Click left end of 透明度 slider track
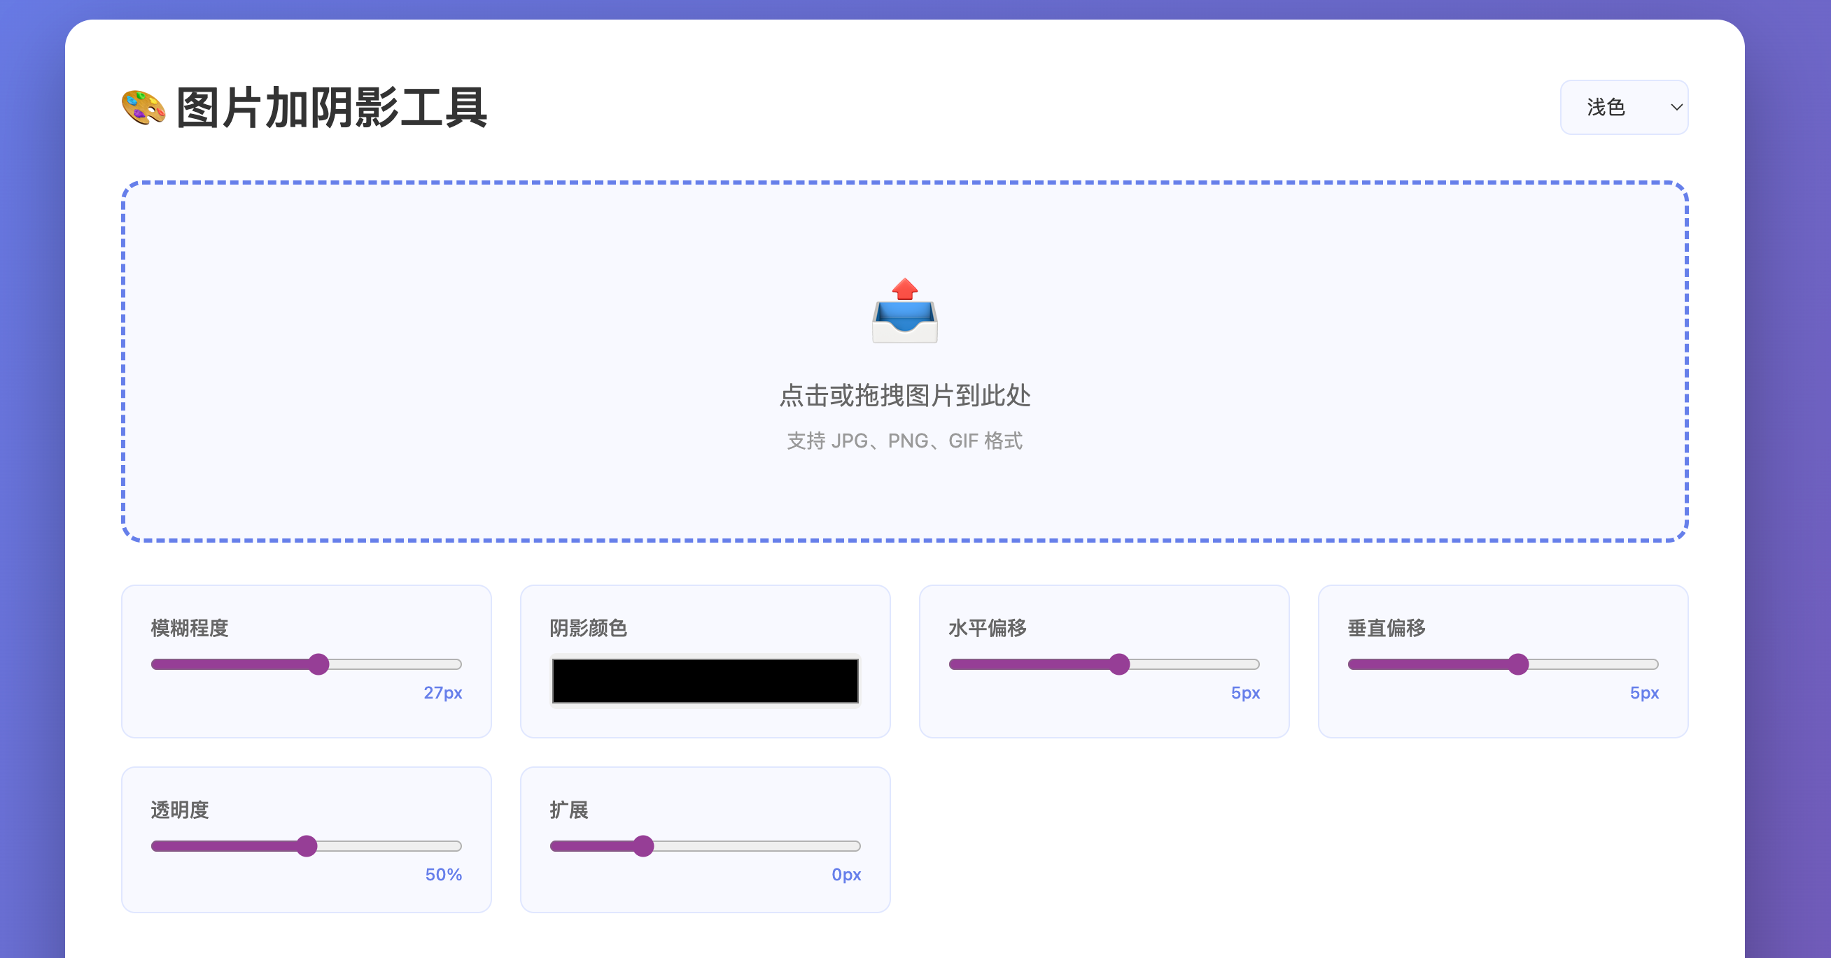The width and height of the screenshot is (1831, 958). pyautogui.click(x=156, y=846)
